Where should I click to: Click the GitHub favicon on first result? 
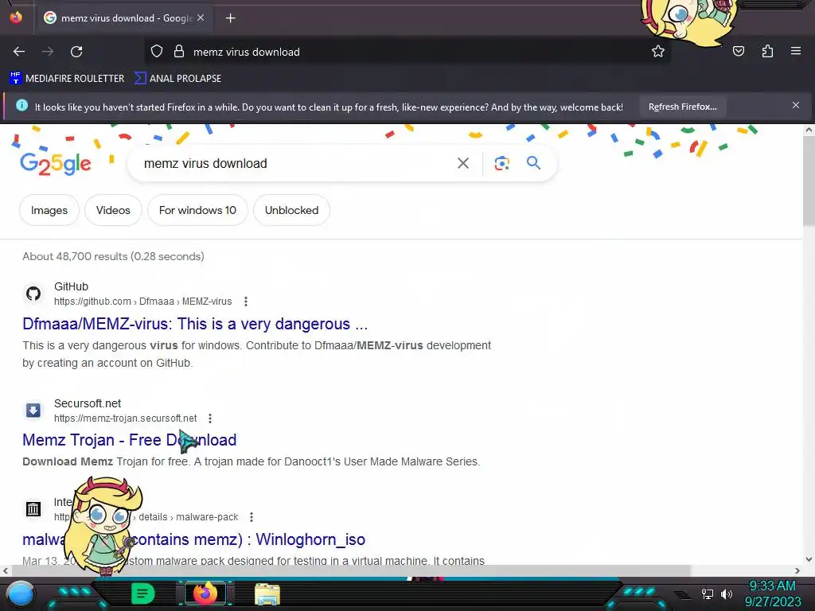tap(33, 294)
